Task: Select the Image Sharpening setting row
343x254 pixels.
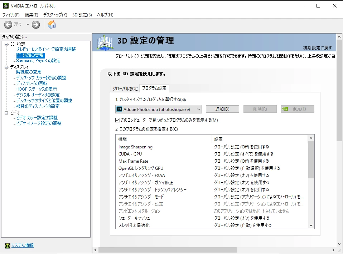Action: click(212, 147)
